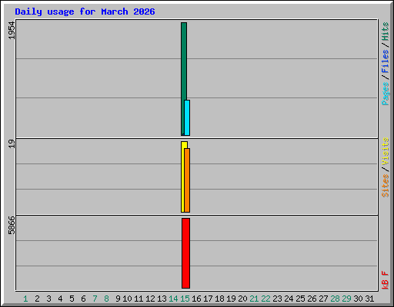
Task: Click the 19 axis value
Action: coord(12,144)
